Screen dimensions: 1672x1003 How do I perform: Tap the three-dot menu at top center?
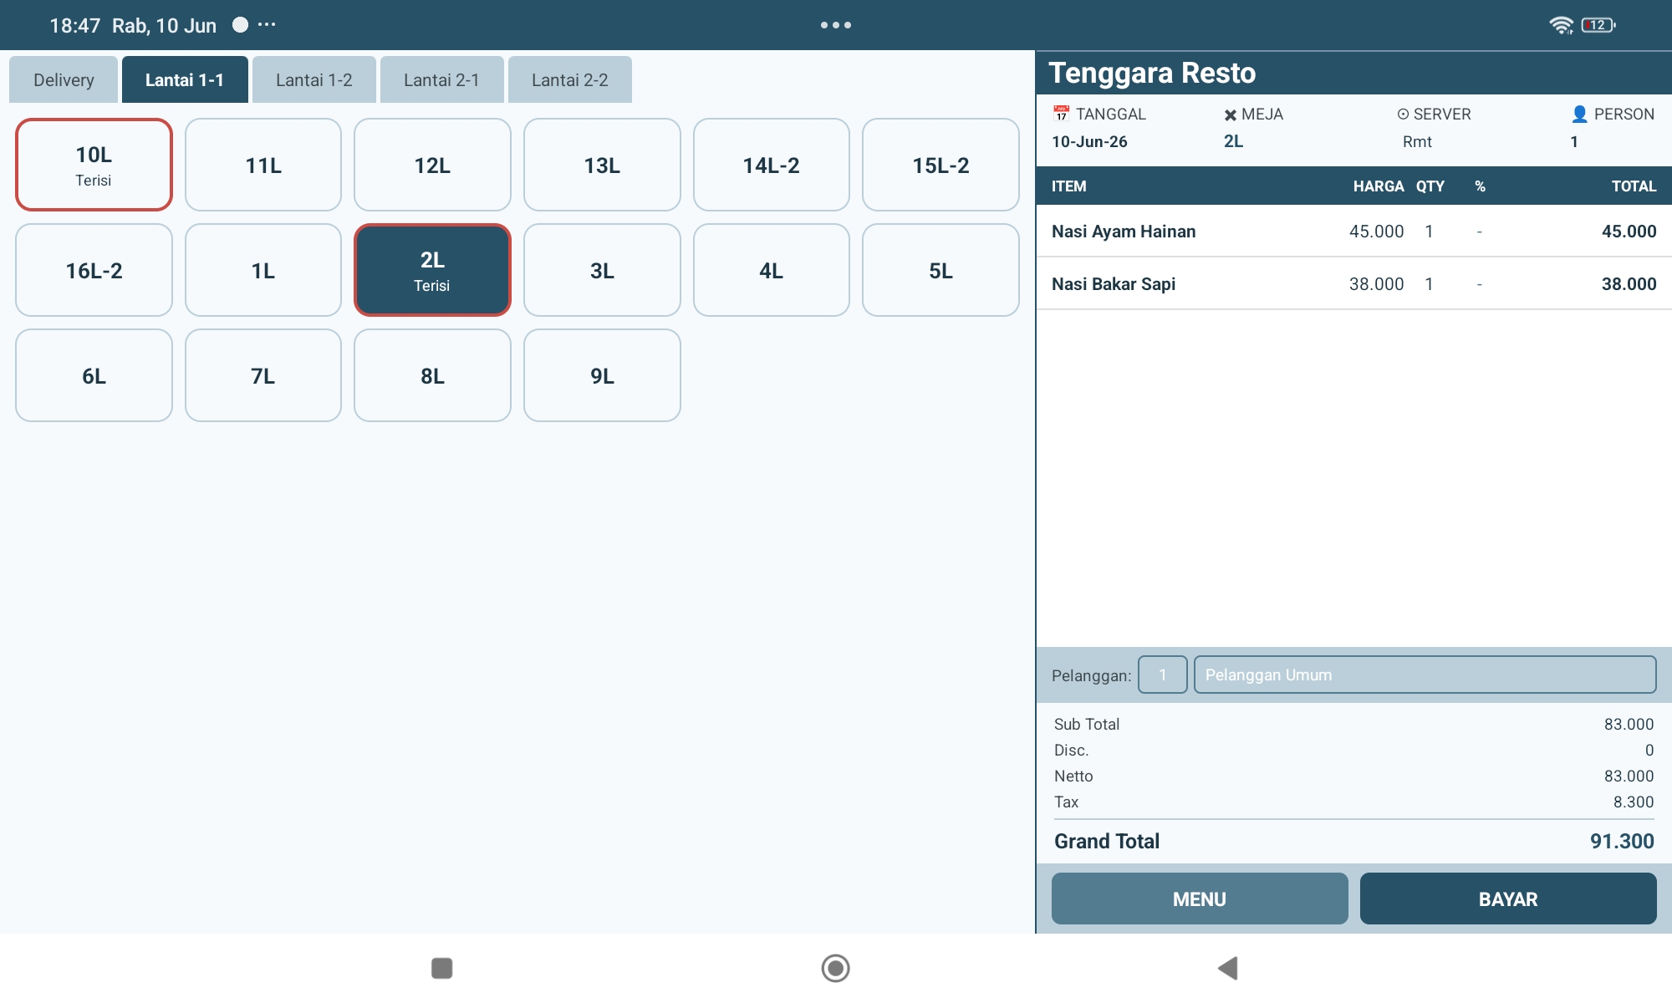tap(836, 25)
